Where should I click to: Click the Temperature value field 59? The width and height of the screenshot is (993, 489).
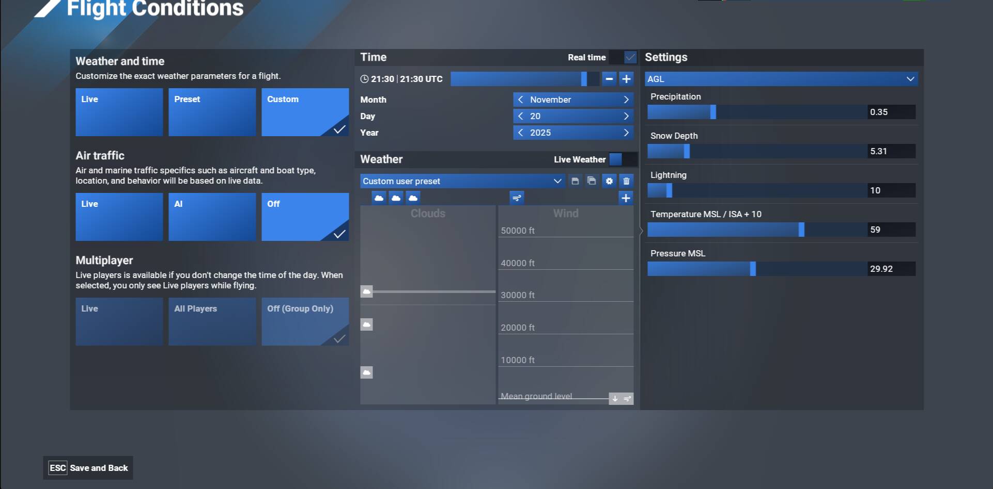(x=892, y=230)
